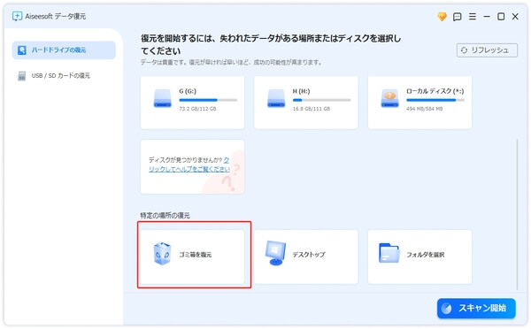Select the H (H:) drive card
This screenshot has height=329, width=531.
point(306,103)
